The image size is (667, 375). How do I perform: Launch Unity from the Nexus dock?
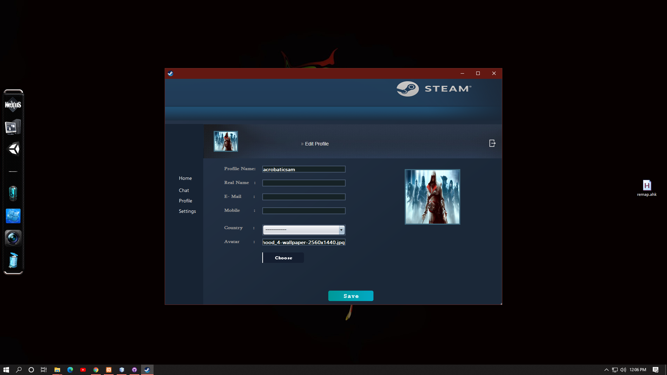tap(14, 149)
